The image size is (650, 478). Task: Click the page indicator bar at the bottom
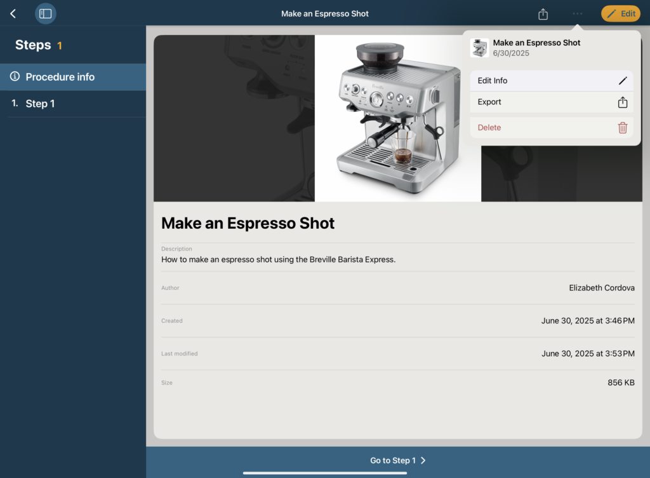[325, 473]
